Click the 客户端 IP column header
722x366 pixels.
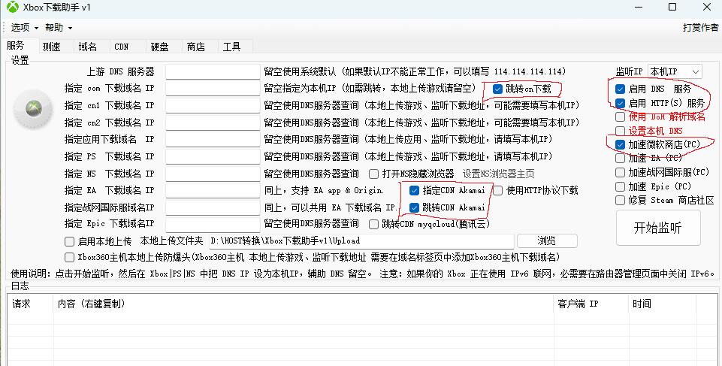click(591, 304)
